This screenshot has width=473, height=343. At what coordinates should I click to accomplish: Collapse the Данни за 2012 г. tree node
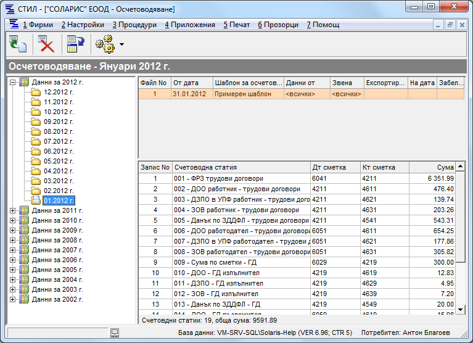(x=12, y=82)
